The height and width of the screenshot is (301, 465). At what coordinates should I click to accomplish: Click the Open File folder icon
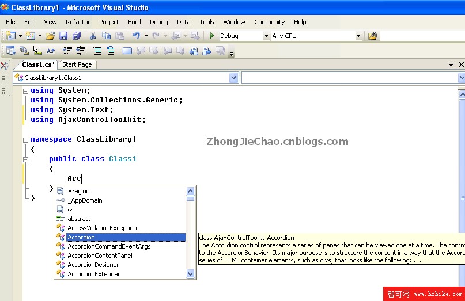(50, 36)
